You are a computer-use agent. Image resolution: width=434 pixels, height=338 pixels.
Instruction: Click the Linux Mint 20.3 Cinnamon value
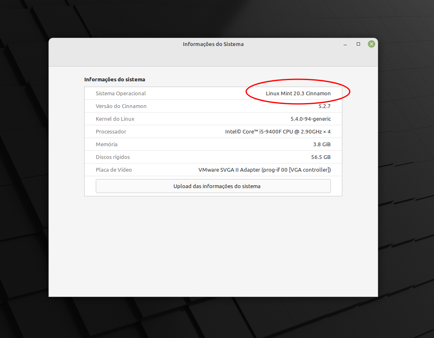point(298,93)
